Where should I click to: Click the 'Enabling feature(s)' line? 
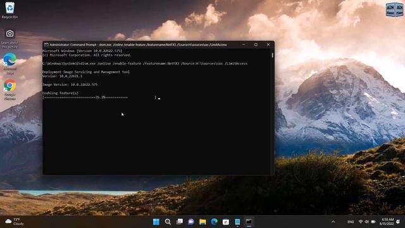tap(61, 93)
